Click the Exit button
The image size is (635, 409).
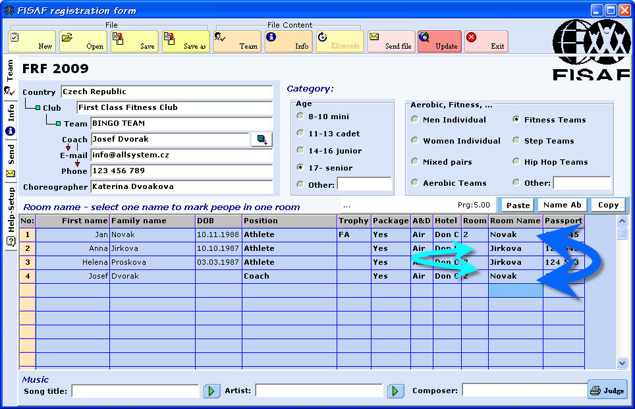click(x=486, y=41)
